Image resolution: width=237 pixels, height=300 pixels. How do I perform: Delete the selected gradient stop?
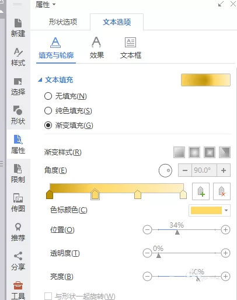[x=222, y=191]
